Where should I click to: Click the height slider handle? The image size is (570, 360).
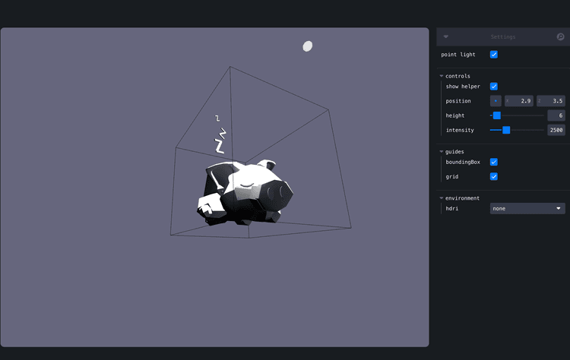[497, 115]
